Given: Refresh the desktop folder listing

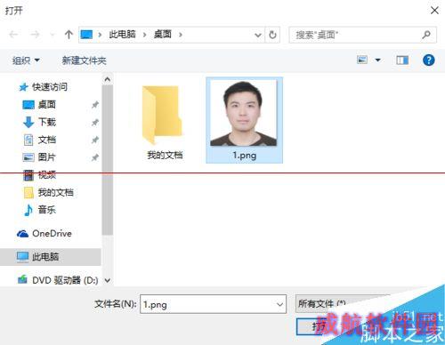Looking at the screenshot, I should [272, 35].
